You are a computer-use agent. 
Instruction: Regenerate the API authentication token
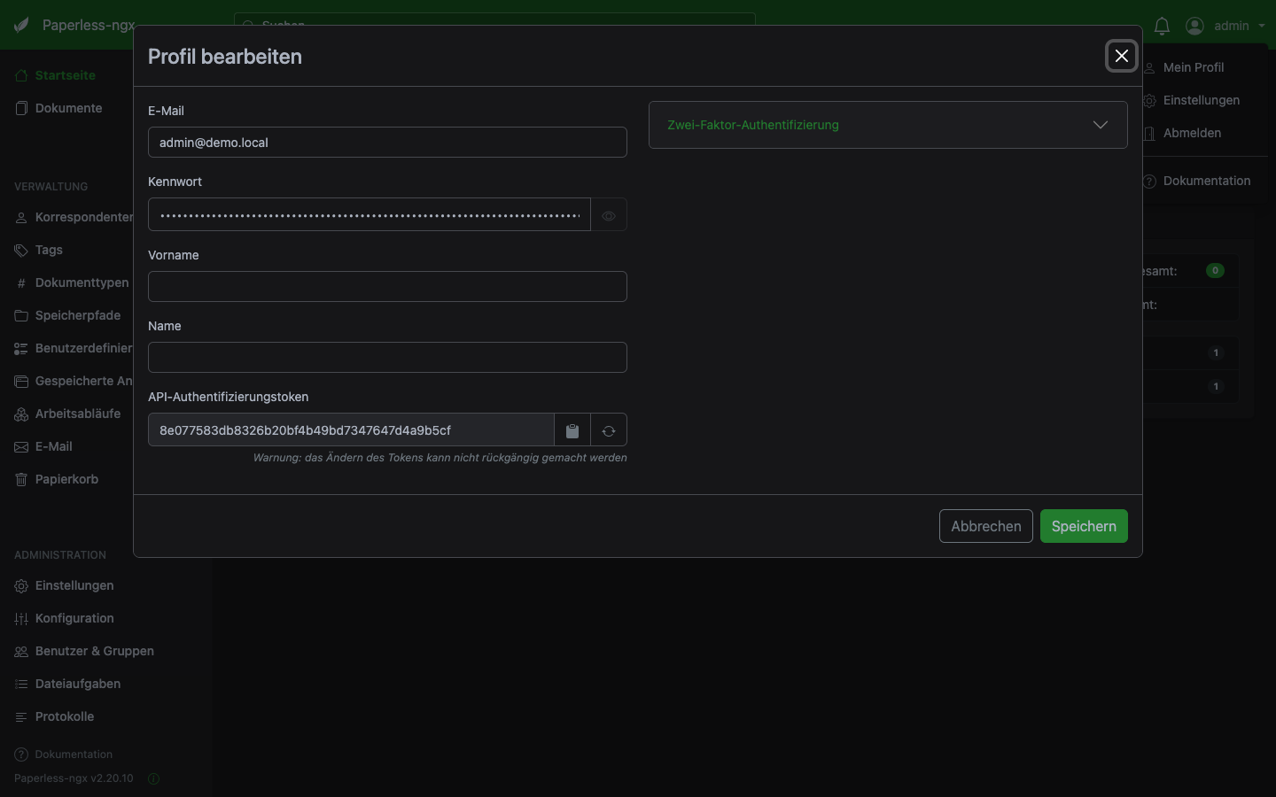(x=609, y=430)
